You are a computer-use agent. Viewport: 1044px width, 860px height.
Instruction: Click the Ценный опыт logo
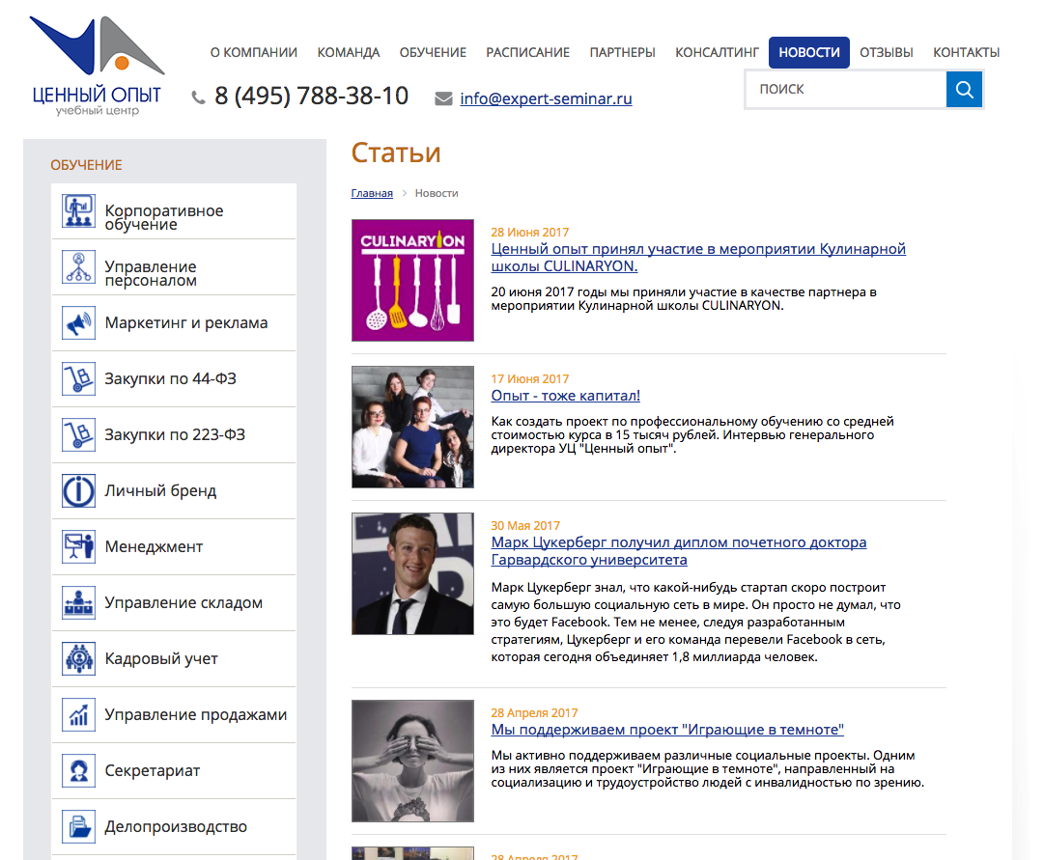coord(98,66)
